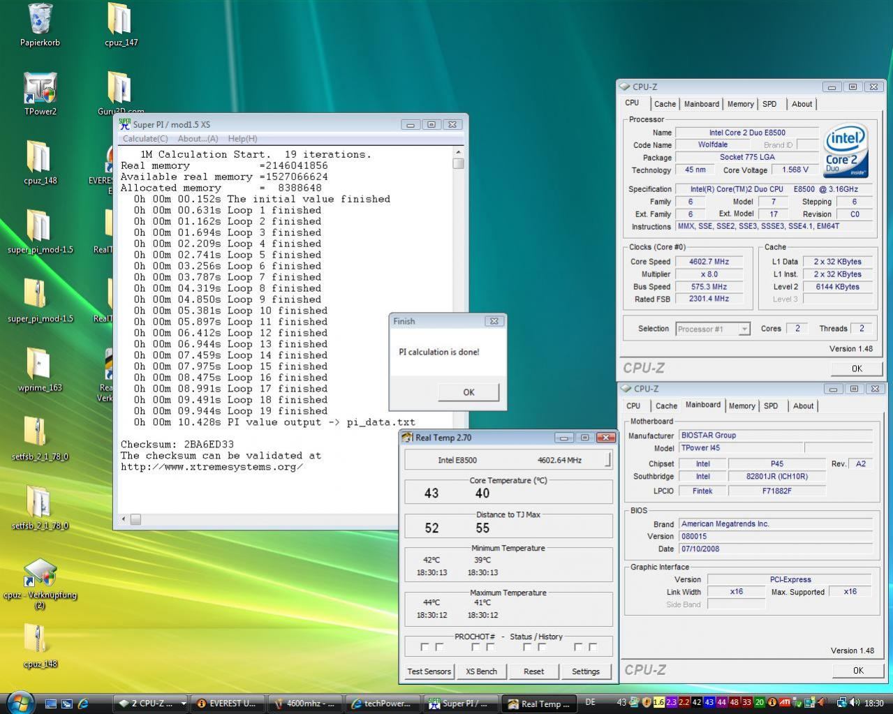Screen dimensions: 893x714
Task: Open Help(H) menu in Super PI
Action: 242,139
